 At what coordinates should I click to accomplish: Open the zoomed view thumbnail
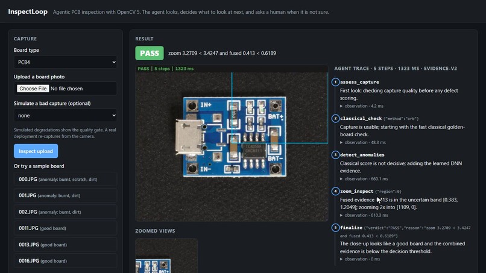(166, 256)
